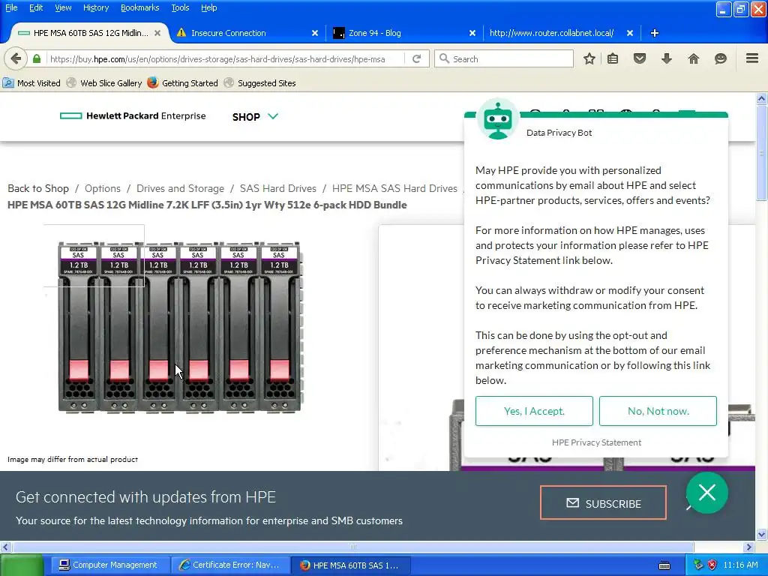Close the HPE MSA 60TB tab
Screen dimensions: 768x576
pyautogui.click(x=157, y=33)
